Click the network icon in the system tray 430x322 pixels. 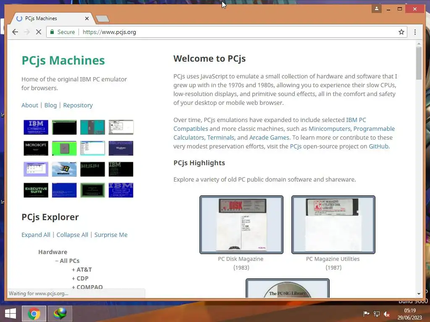(x=377, y=314)
